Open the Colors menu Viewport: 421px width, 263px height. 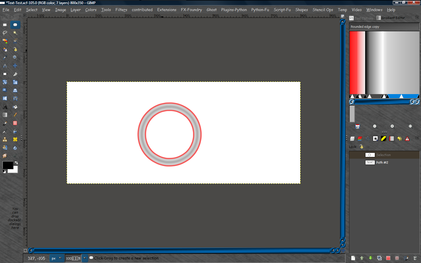(91, 10)
